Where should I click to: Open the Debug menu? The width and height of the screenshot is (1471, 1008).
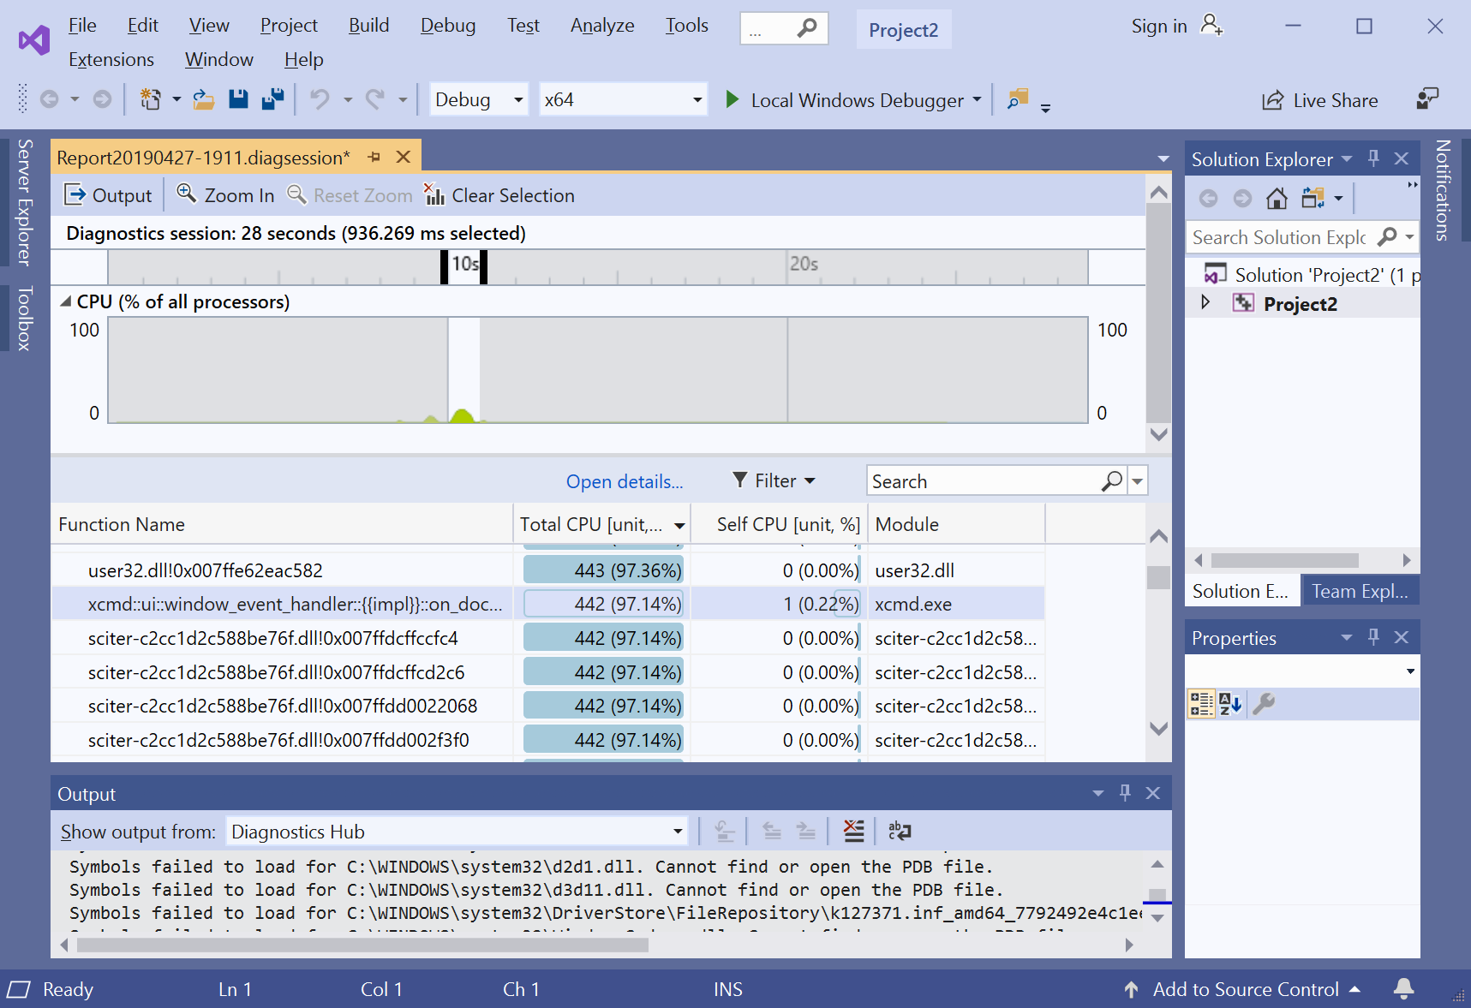click(448, 26)
